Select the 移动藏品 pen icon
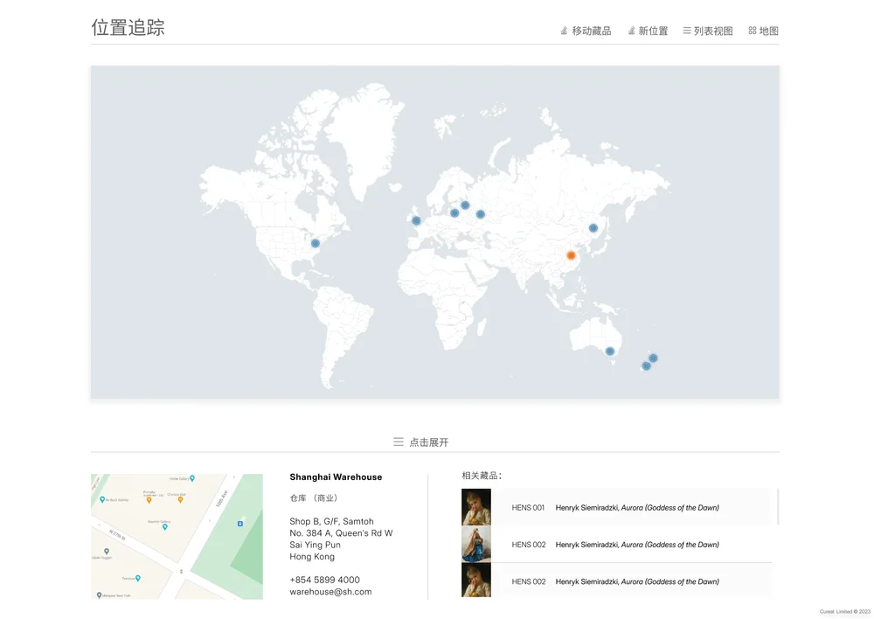Screen dimensions: 874x619 click(562, 31)
